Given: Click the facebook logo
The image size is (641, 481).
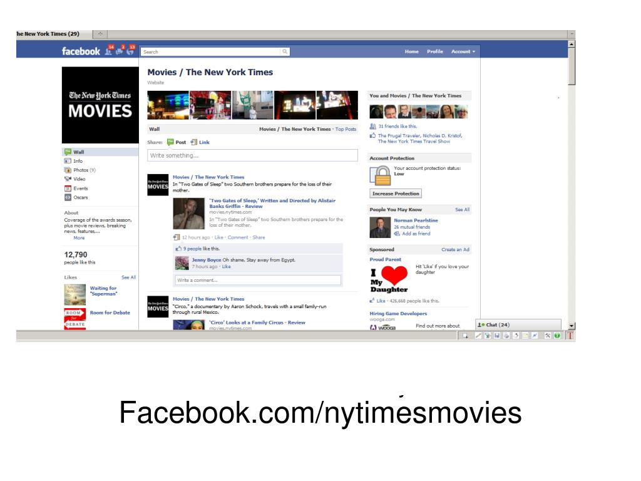Looking at the screenshot, I should 81,51.
